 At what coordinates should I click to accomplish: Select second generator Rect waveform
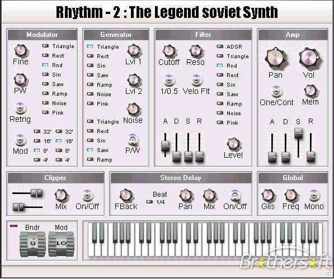point(90,131)
